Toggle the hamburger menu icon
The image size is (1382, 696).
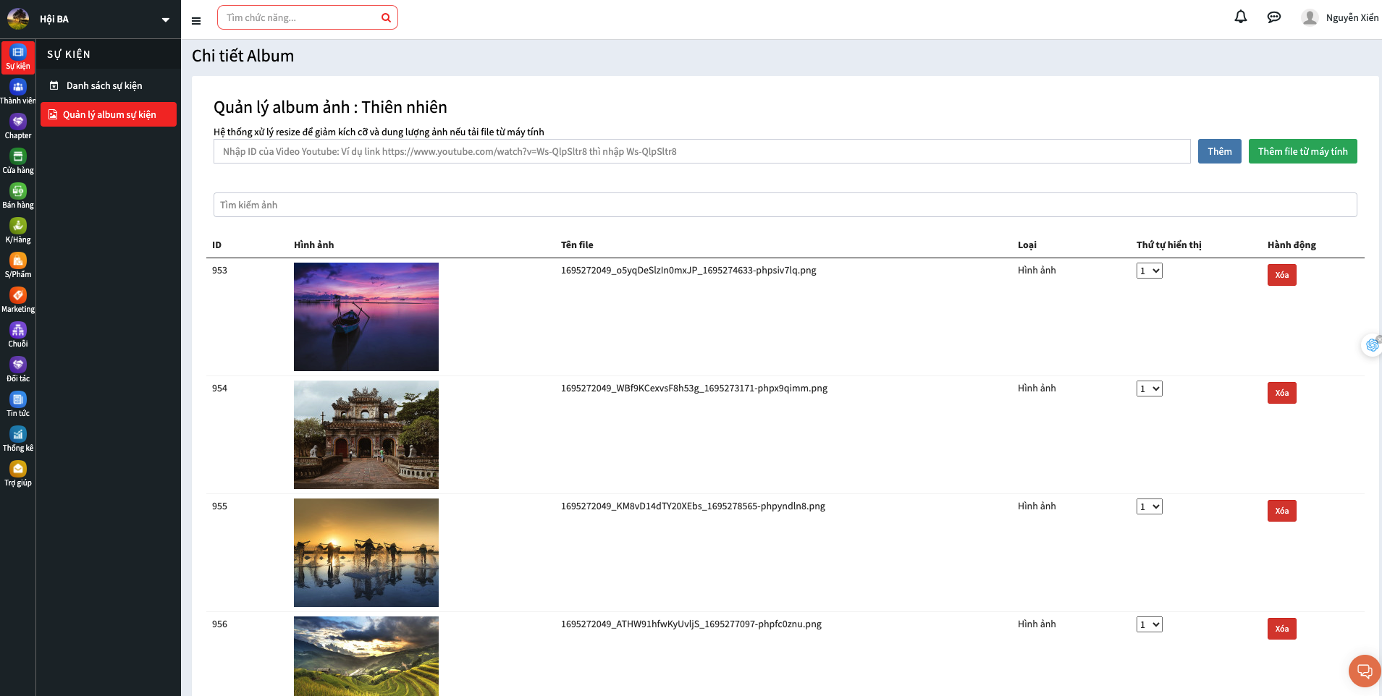point(196,21)
